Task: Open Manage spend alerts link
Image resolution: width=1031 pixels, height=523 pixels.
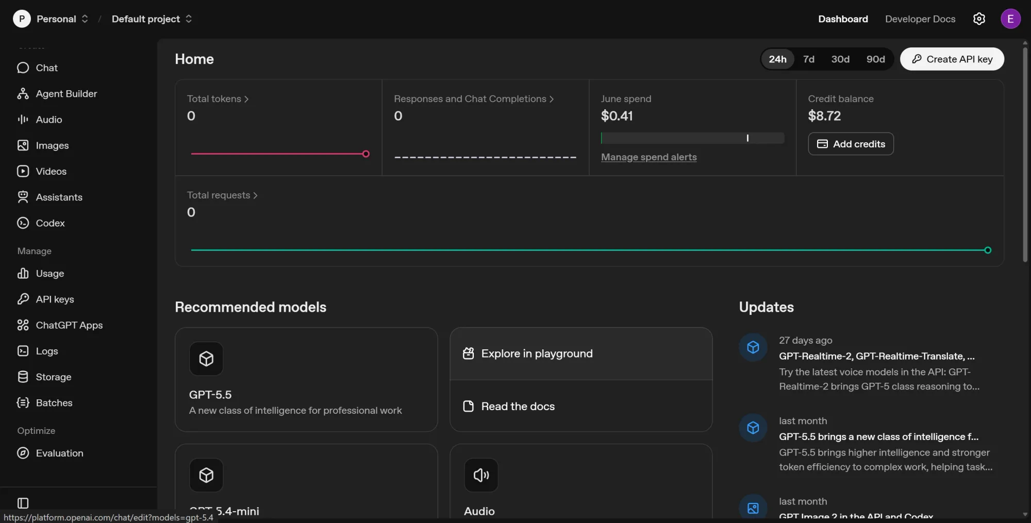Action: (x=648, y=157)
